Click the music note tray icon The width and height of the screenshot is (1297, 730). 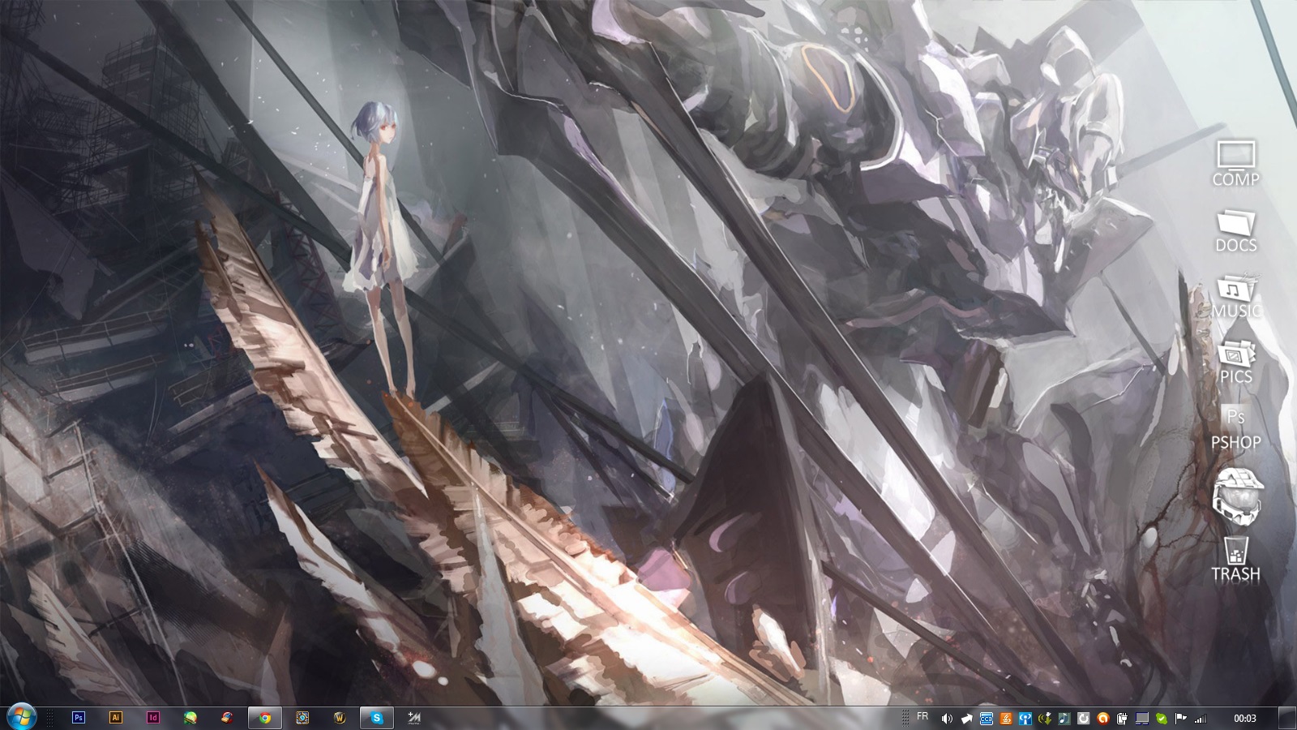(1064, 719)
